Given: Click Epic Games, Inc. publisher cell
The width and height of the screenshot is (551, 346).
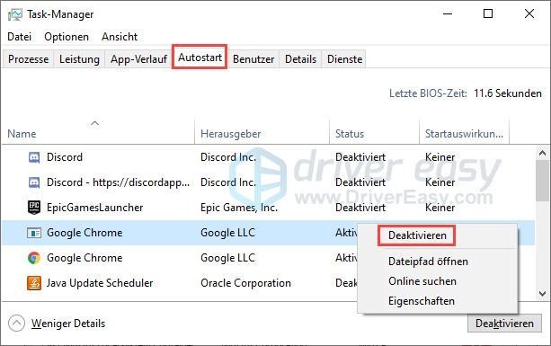Looking at the screenshot, I should point(239,208).
